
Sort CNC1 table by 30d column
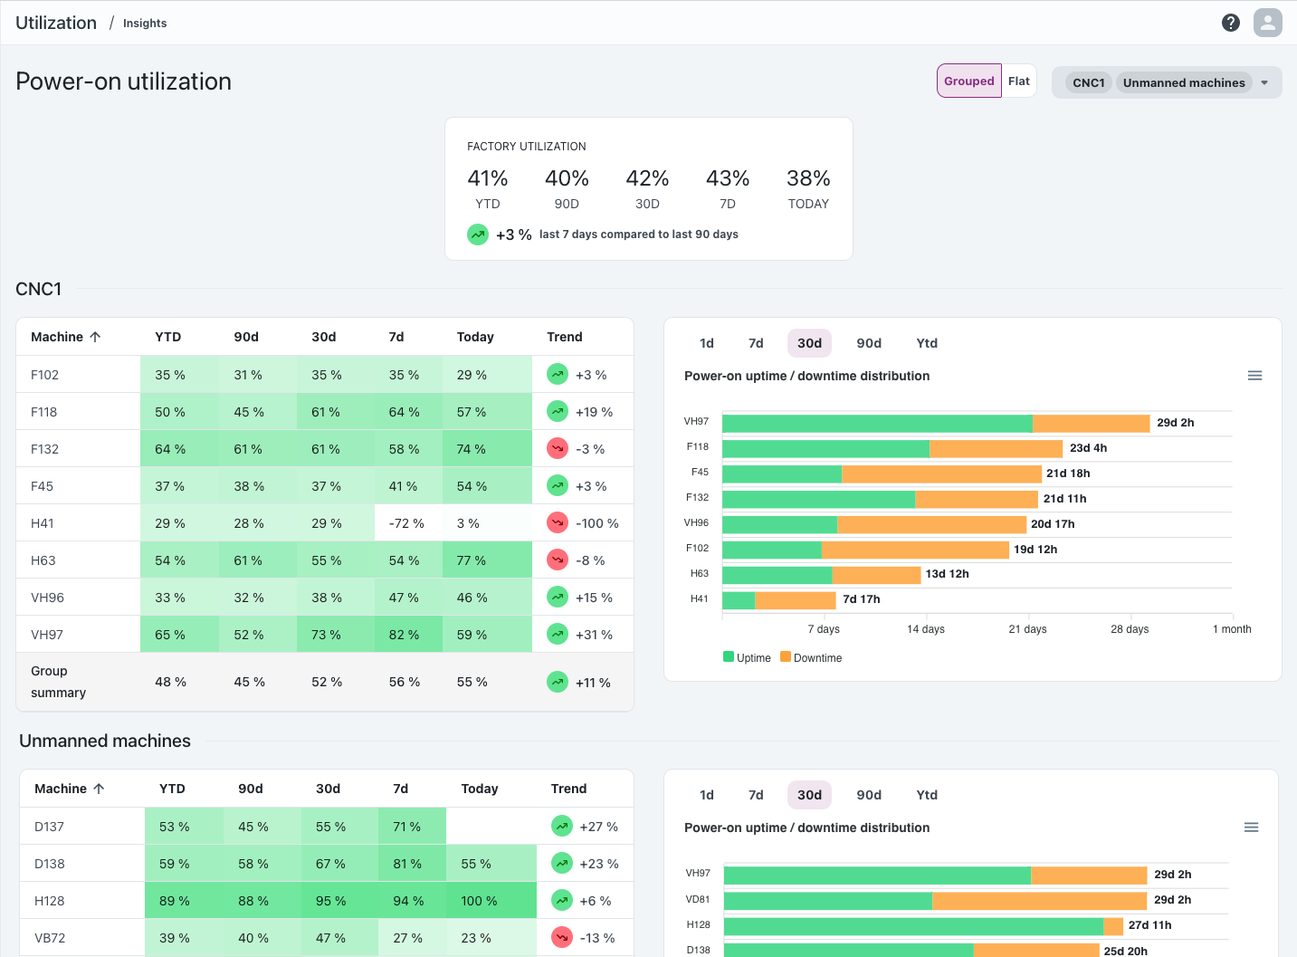point(324,337)
